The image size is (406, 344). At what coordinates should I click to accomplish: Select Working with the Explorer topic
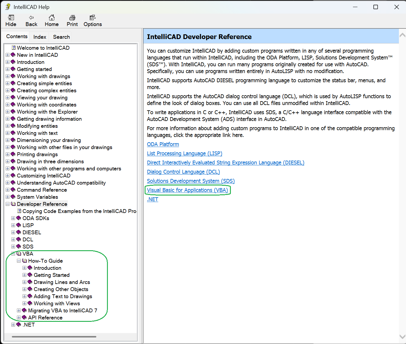tap(47, 112)
